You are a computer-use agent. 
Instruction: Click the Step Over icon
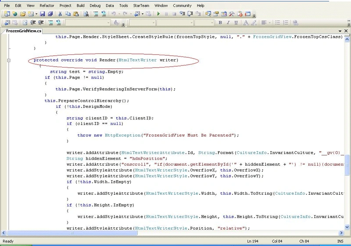(190, 14)
